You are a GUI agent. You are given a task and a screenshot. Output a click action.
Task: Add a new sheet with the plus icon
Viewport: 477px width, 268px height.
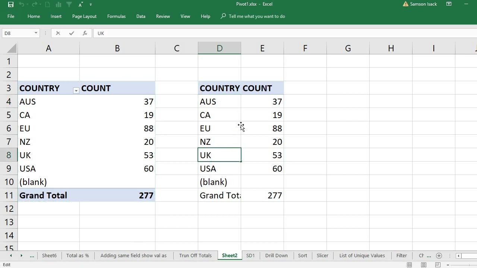439,256
